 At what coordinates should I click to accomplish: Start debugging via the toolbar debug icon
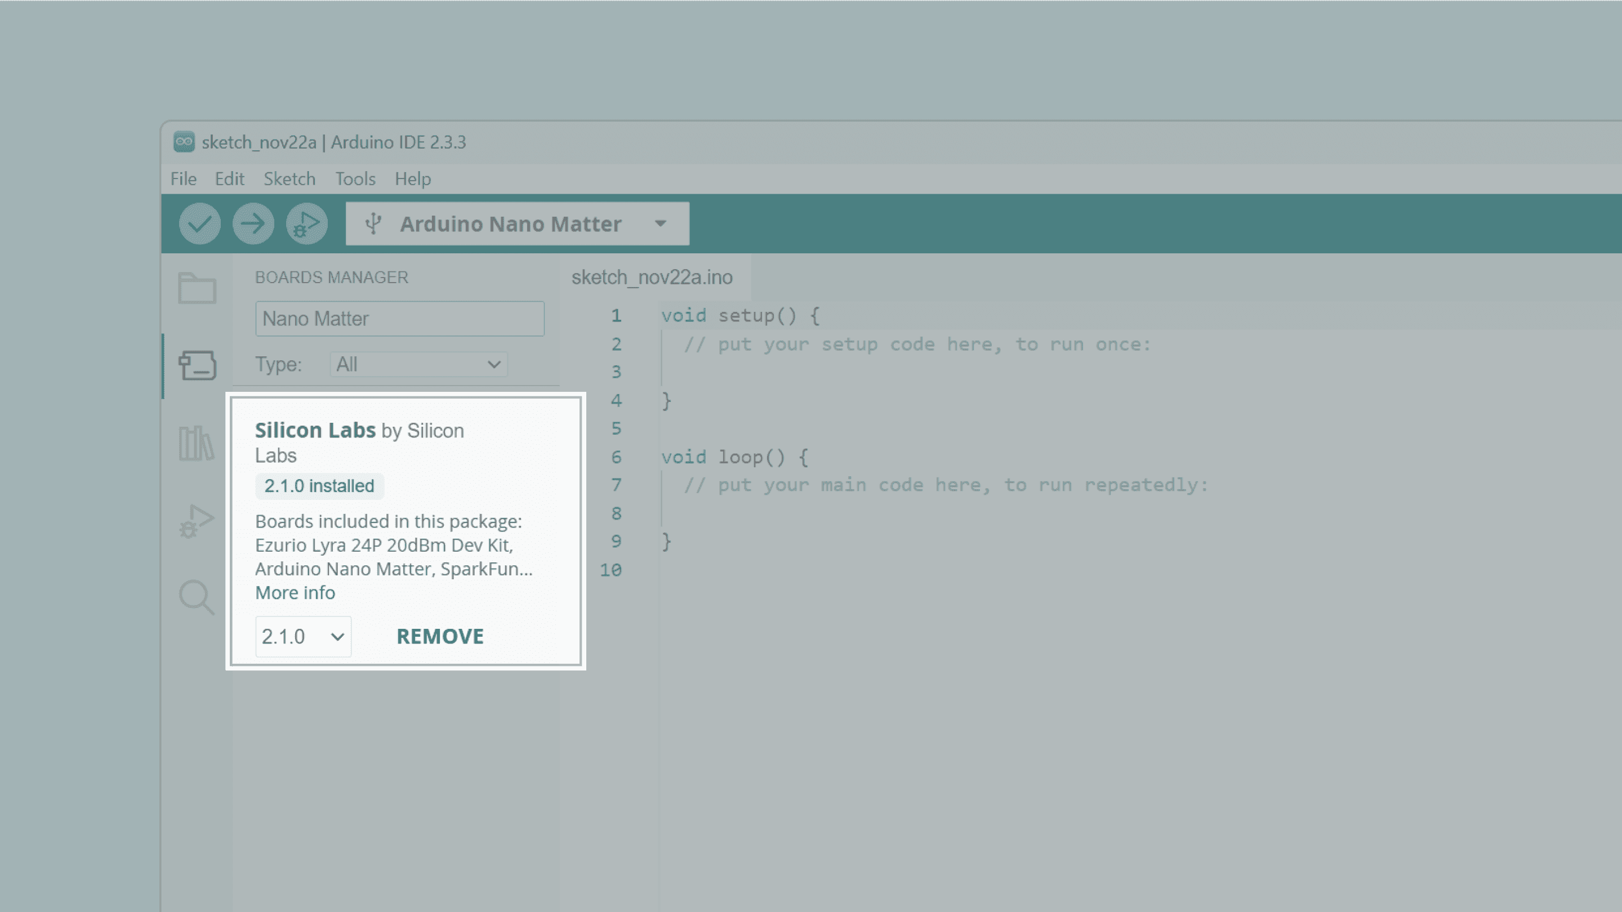click(x=306, y=223)
